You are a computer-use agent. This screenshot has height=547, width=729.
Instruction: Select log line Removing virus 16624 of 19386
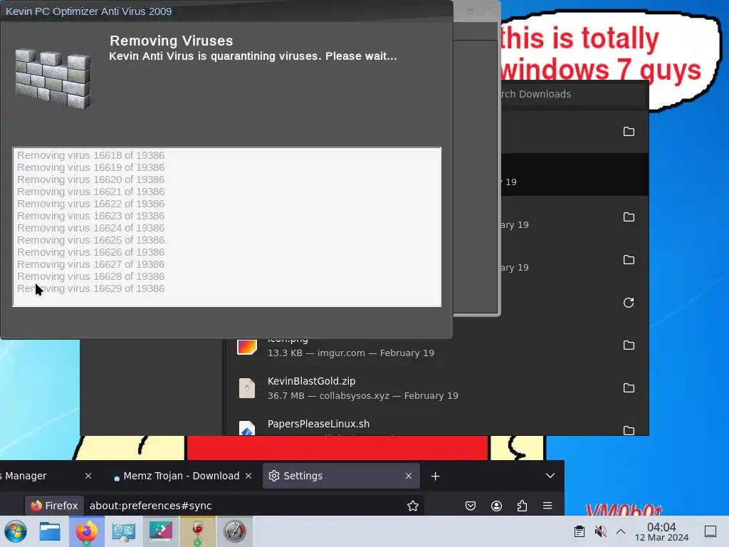pyautogui.click(x=90, y=228)
